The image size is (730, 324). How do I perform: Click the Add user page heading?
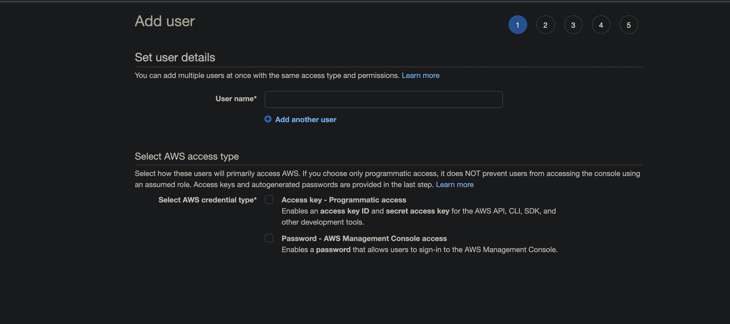(x=165, y=21)
